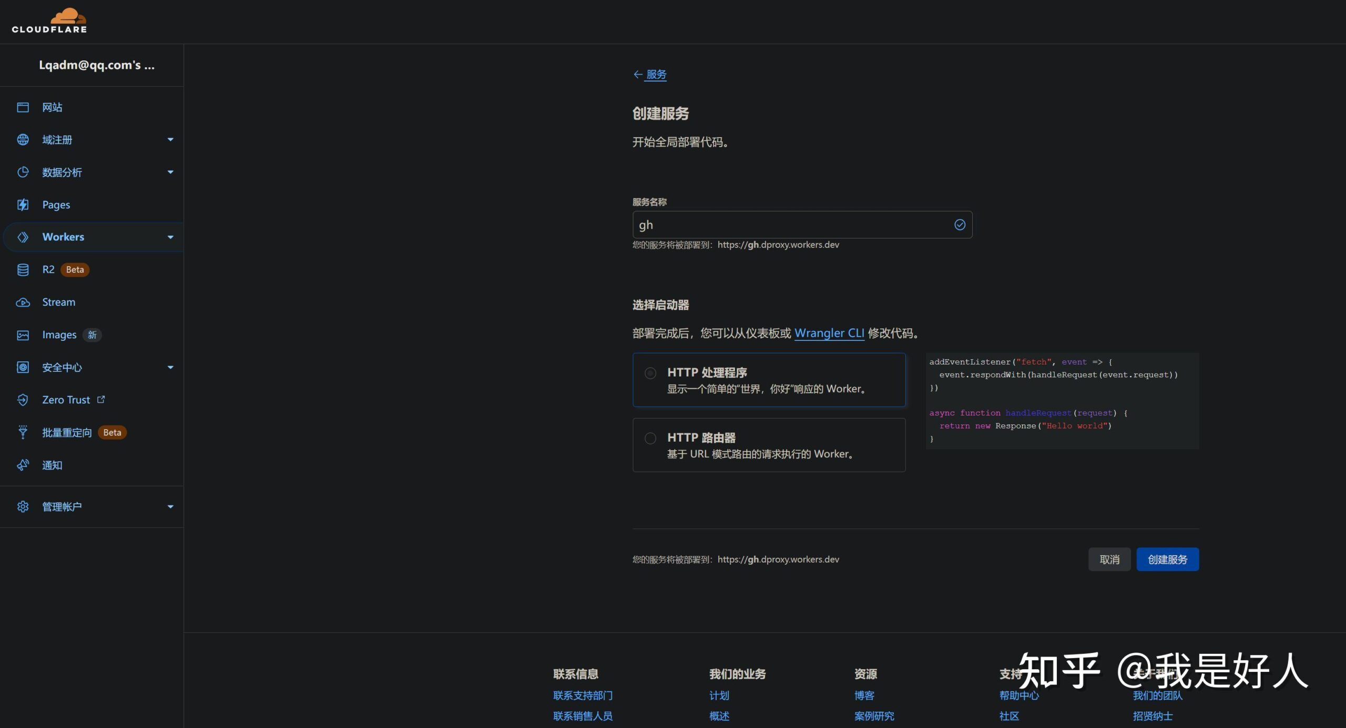
Task: Click the 域注册 globe icon
Action: 23,140
